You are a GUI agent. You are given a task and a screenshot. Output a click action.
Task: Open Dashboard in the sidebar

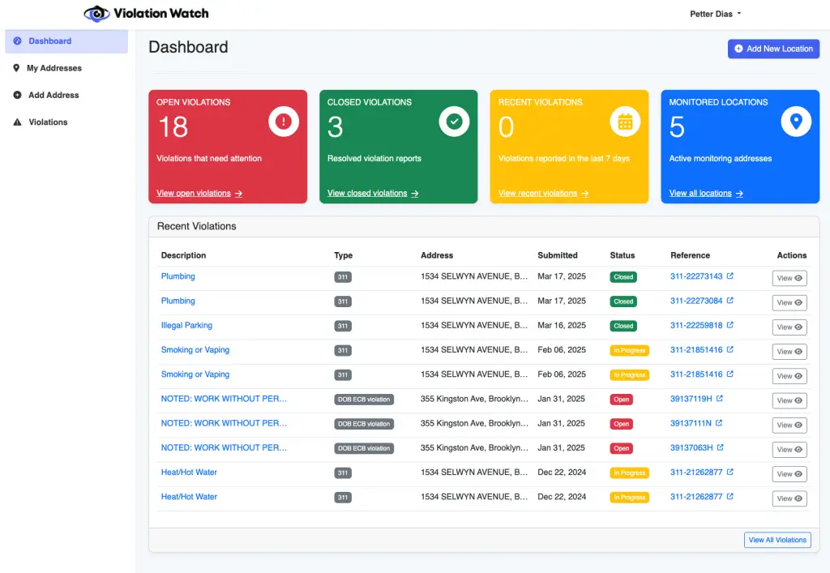click(49, 41)
